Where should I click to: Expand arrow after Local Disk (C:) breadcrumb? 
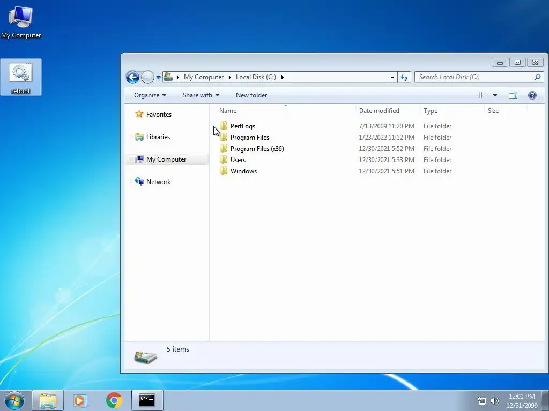click(282, 77)
